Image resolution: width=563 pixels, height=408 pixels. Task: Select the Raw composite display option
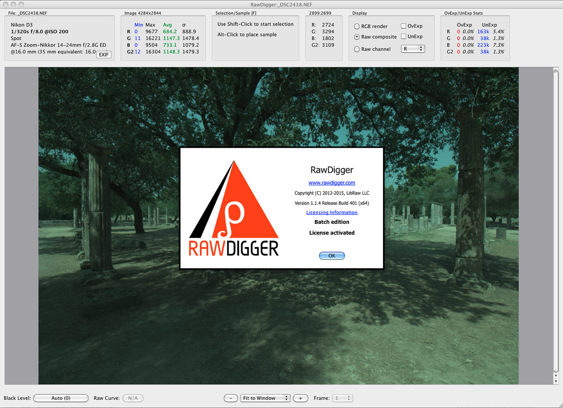pyautogui.click(x=357, y=37)
